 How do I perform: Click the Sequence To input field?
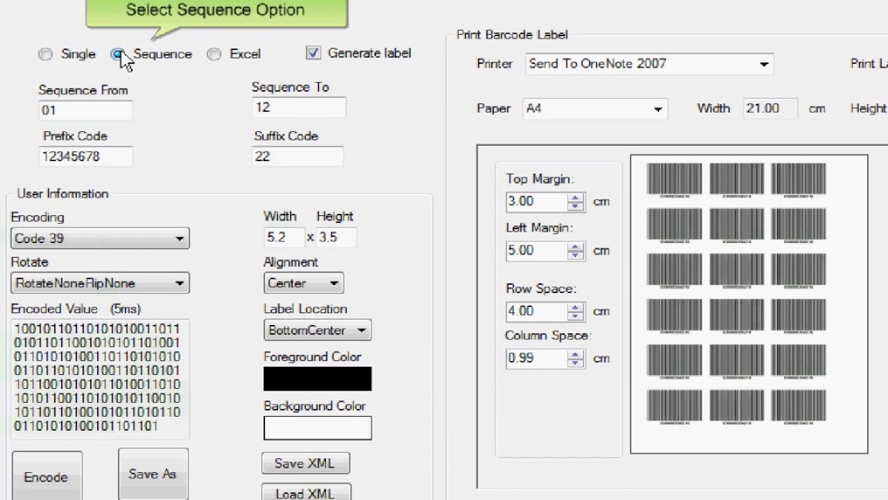[298, 107]
